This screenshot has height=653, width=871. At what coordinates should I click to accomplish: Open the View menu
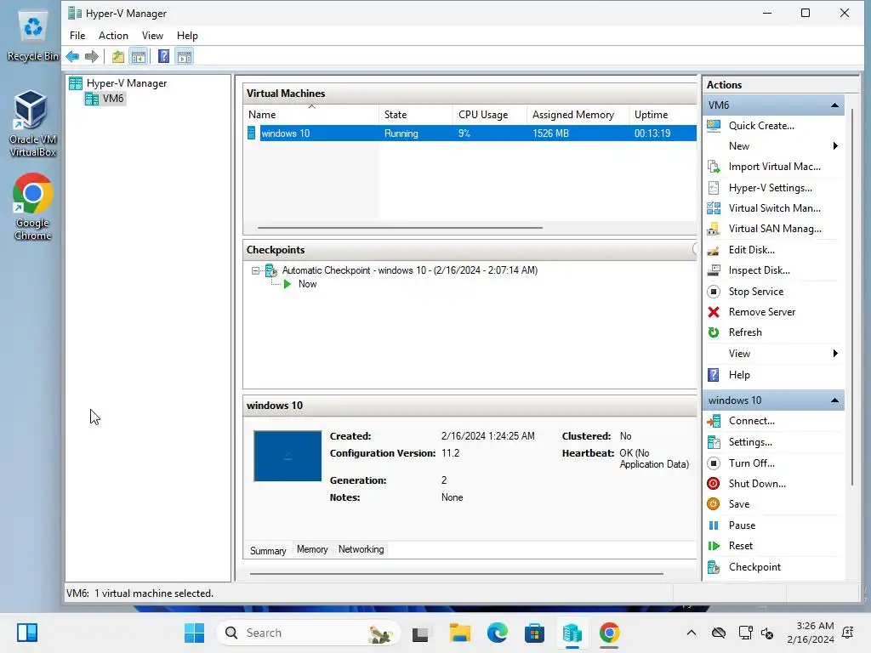pos(152,36)
